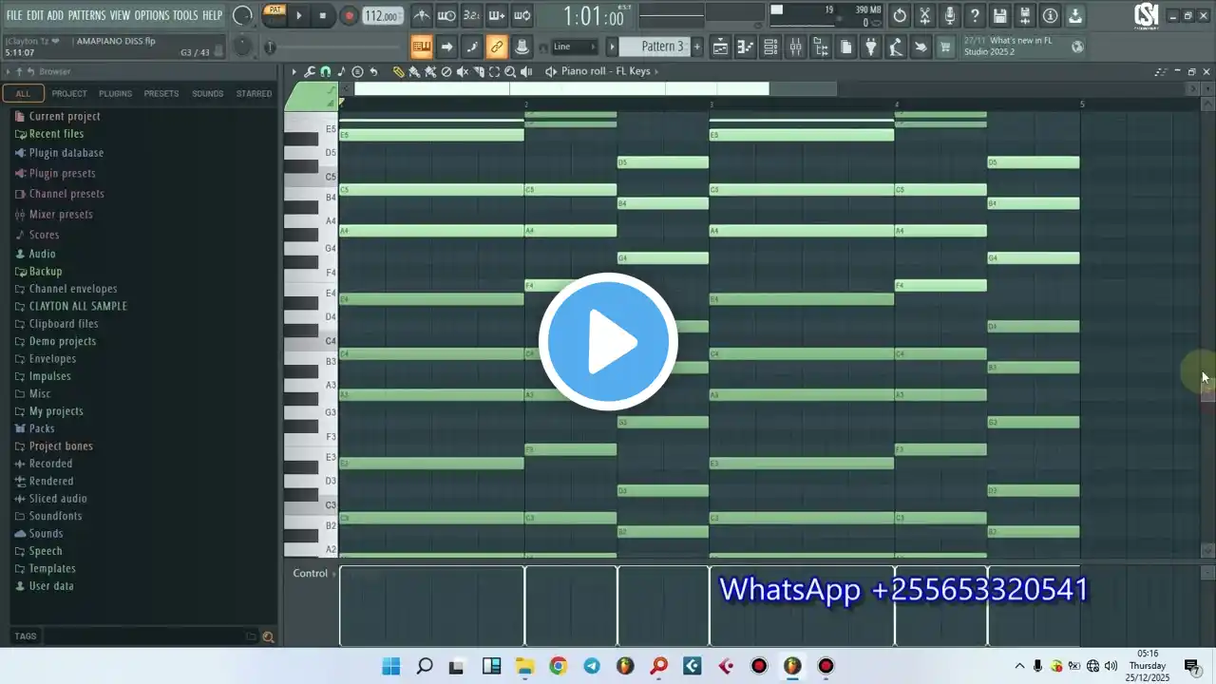Open the FL Studio shop cart
The width and height of the screenshot is (1216, 684).
click(945, 47)
